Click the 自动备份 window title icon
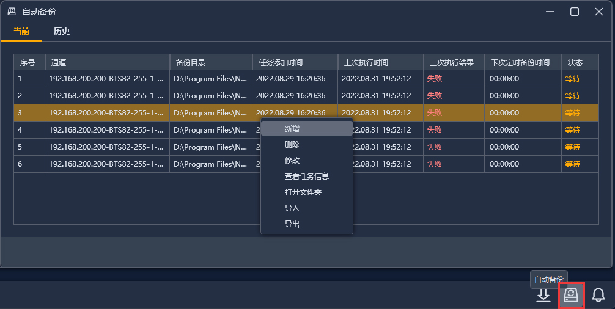 tap(12, 12)
